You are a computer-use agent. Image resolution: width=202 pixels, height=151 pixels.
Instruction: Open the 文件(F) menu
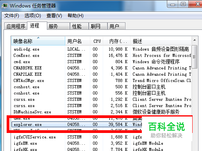(x=12, y=16)
